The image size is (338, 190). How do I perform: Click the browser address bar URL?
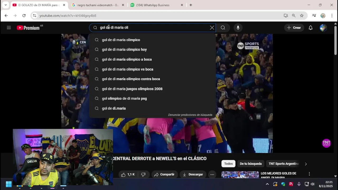pos(68,16)
